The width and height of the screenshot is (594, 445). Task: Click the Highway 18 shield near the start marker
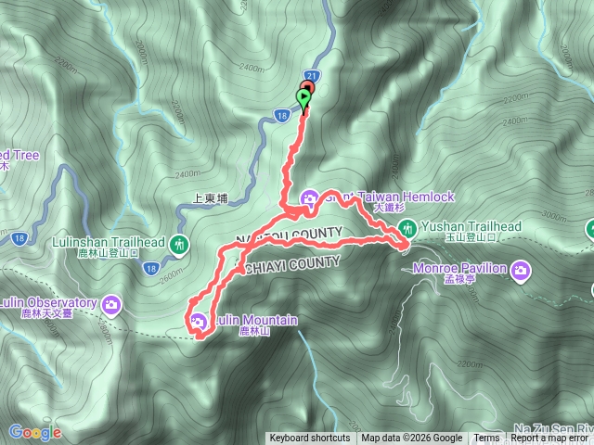282,115
